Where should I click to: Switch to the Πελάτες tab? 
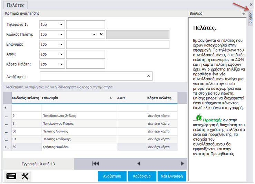15,5
